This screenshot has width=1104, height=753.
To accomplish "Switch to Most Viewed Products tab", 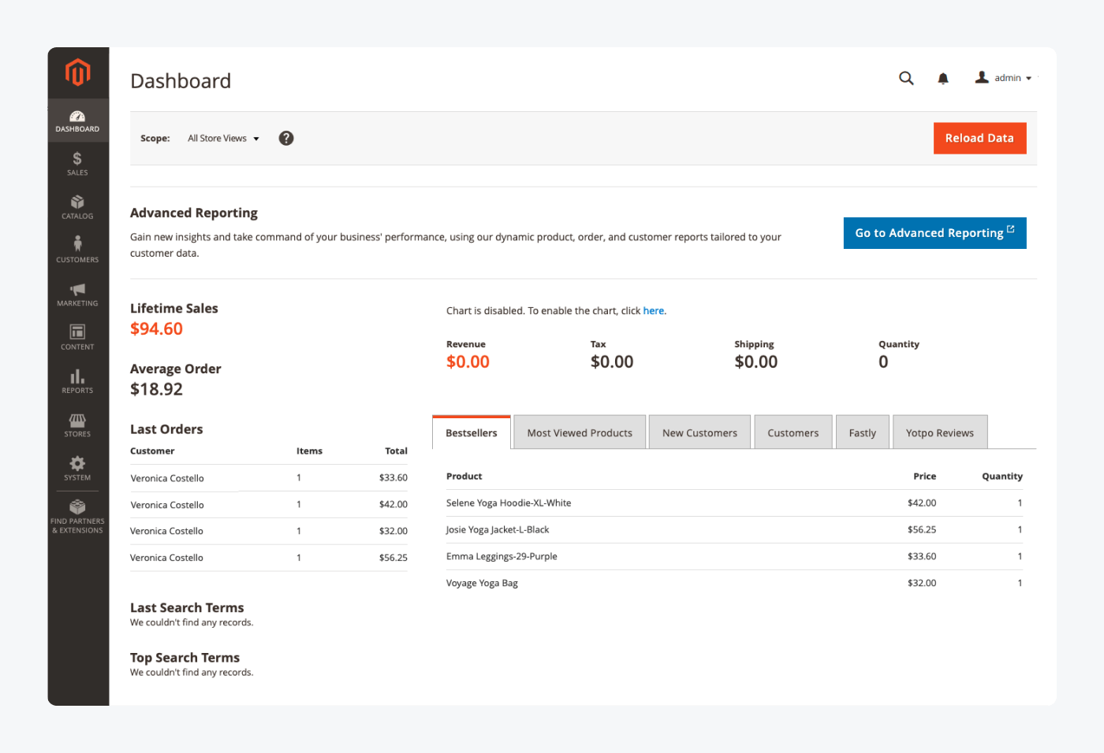I will click(580, 432).
